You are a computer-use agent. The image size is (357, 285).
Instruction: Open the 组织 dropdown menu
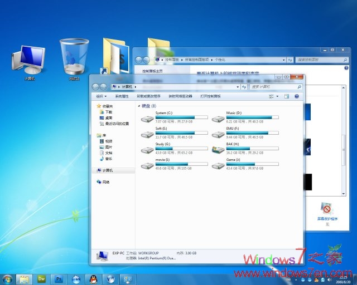pyautogui.click(x=102, y=96)
